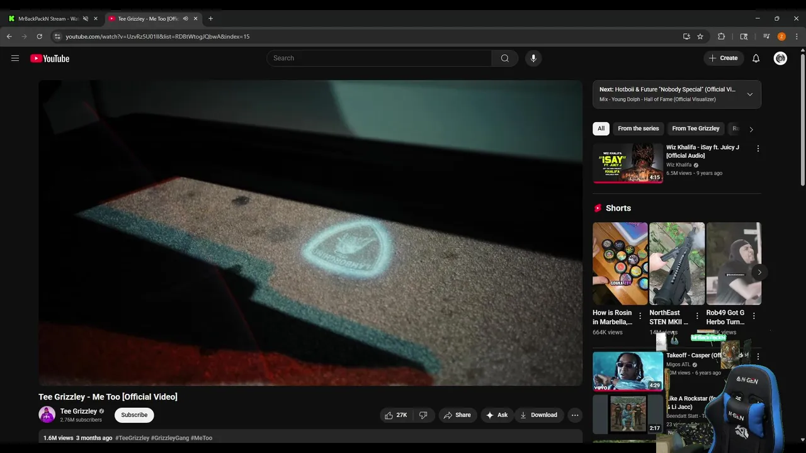The image size is (806, 453).
Task: Go to the YouTube home logo
Action: click(x=50, y=59)
